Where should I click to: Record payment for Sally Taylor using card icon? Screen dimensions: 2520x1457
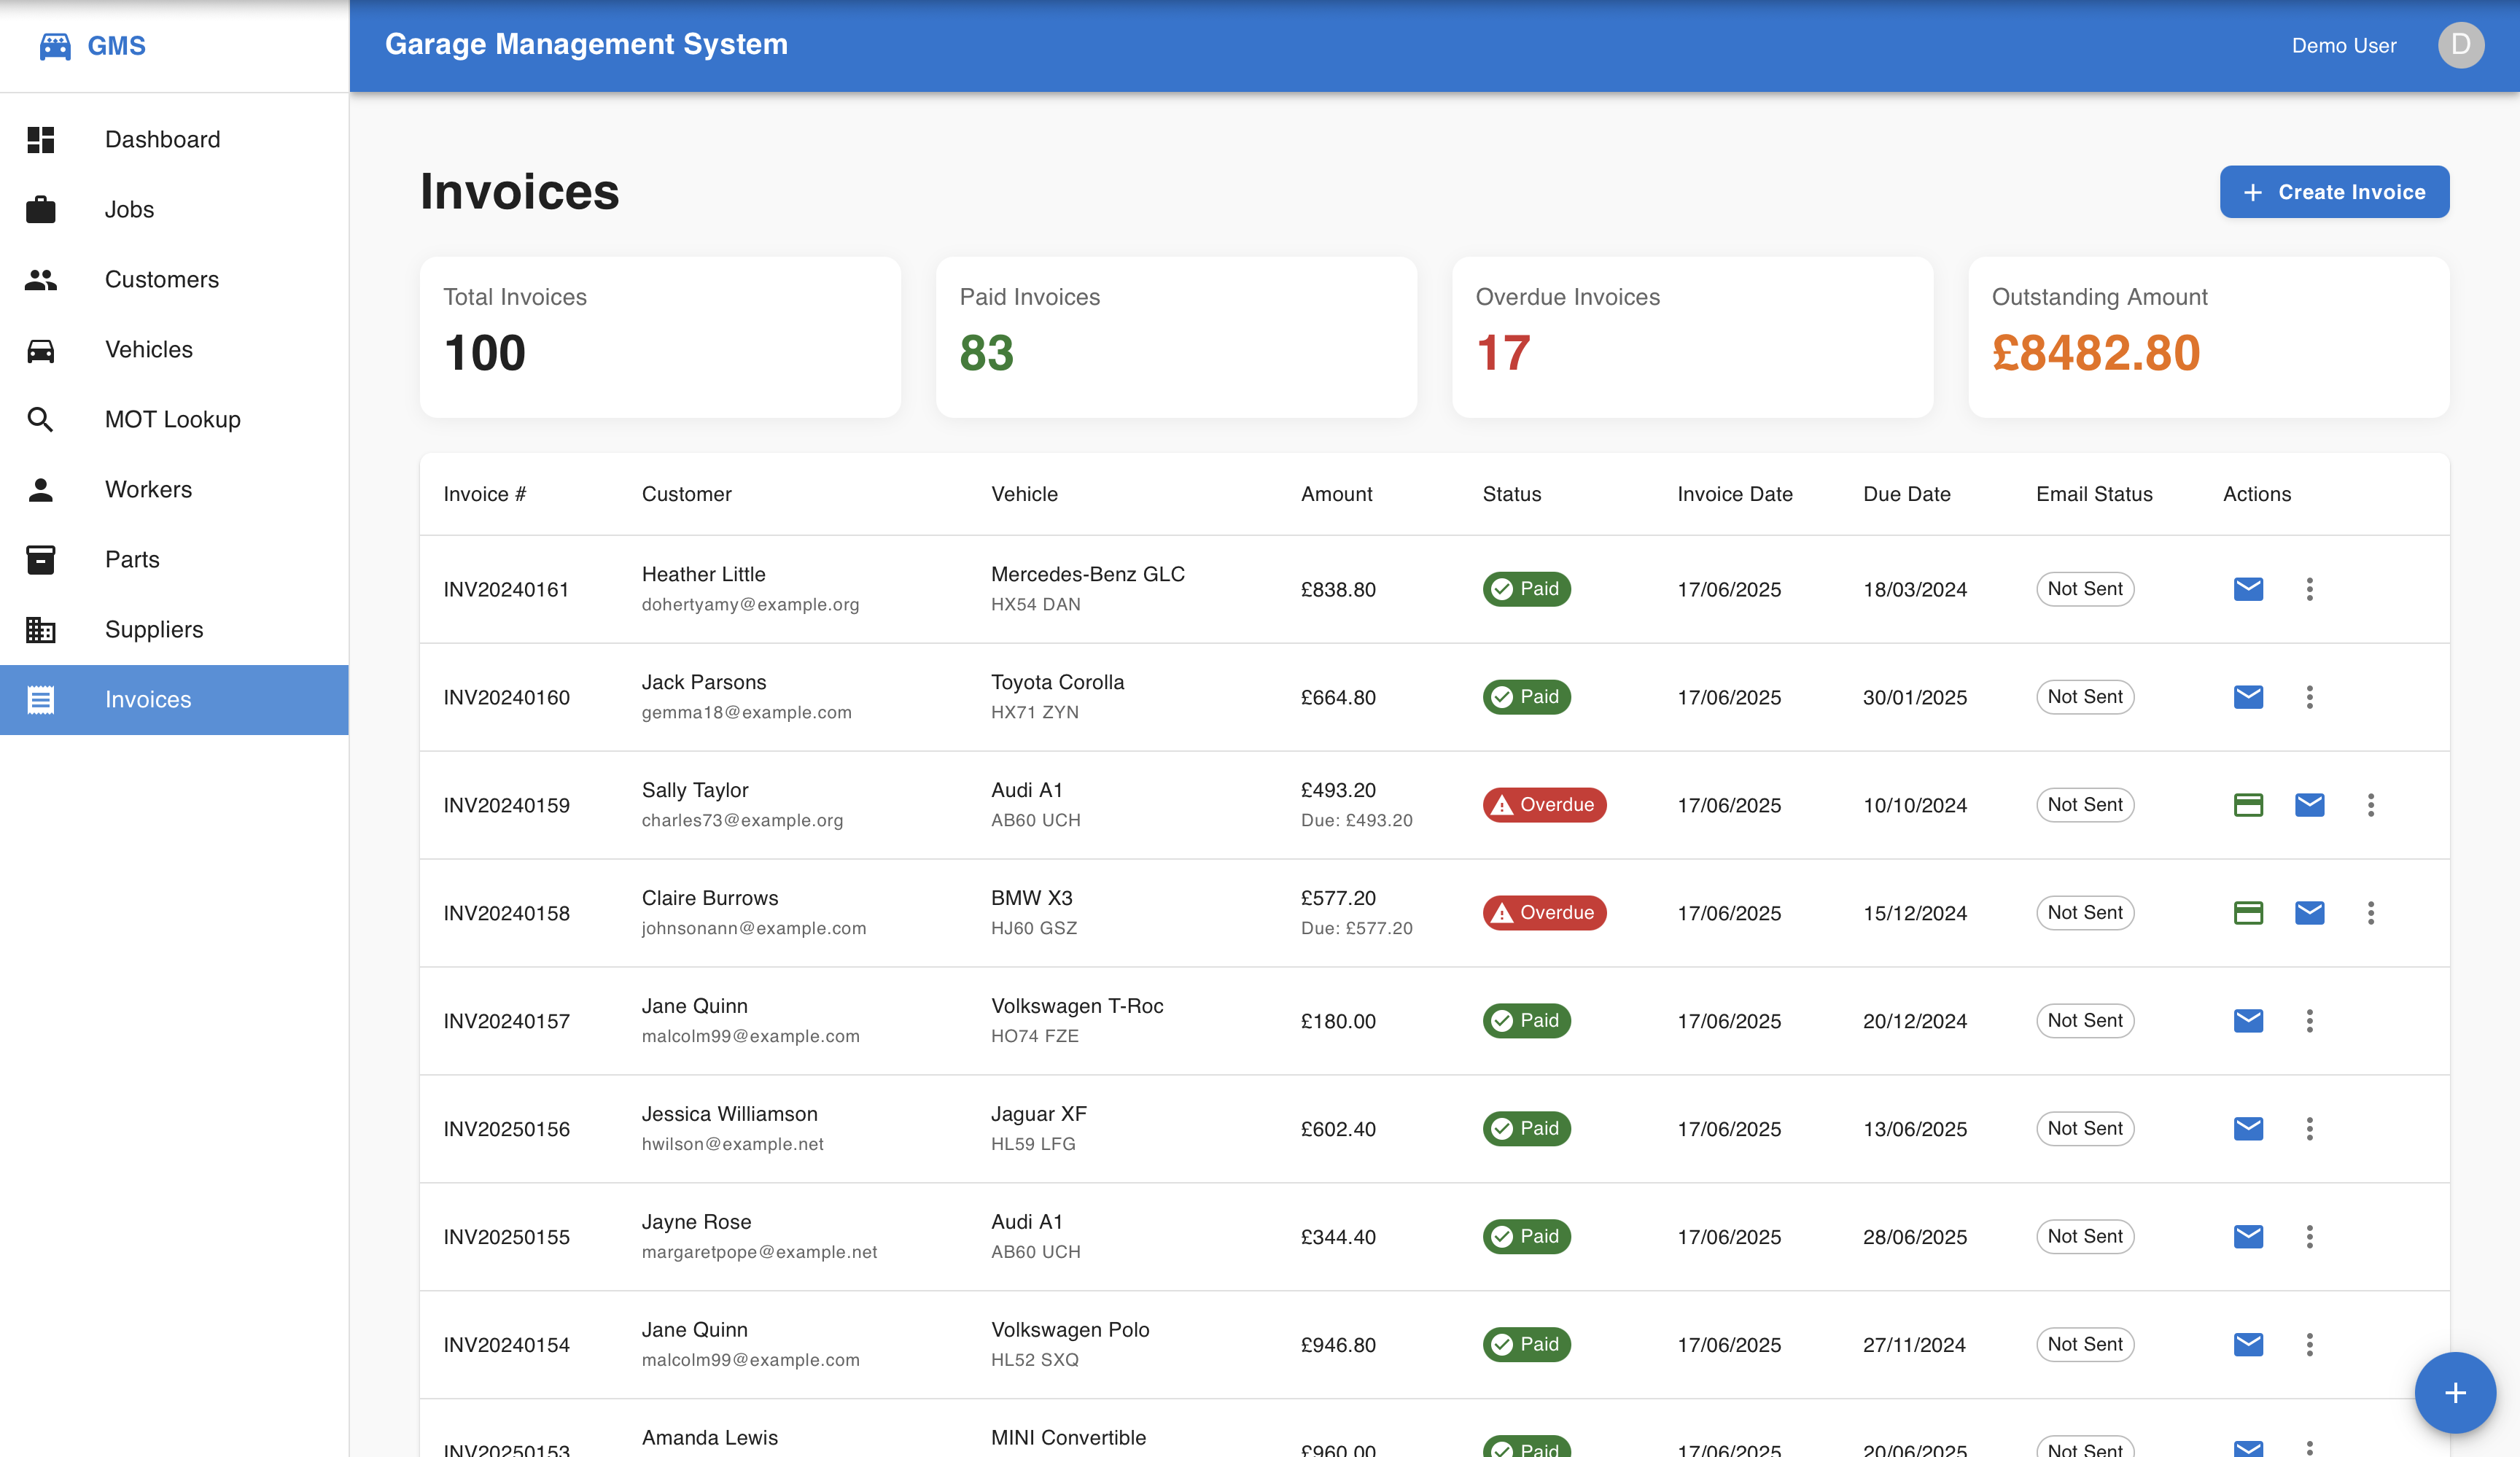click(2248, 804)
